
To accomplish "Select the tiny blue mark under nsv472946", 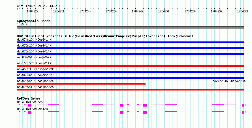I will tap(213, 84).
